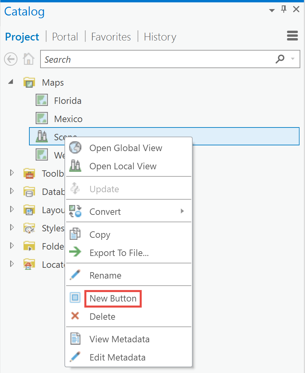This screenshot has width=305, height=373.
Task: Open the Favorites tab
Action: (x=111, y=36)
